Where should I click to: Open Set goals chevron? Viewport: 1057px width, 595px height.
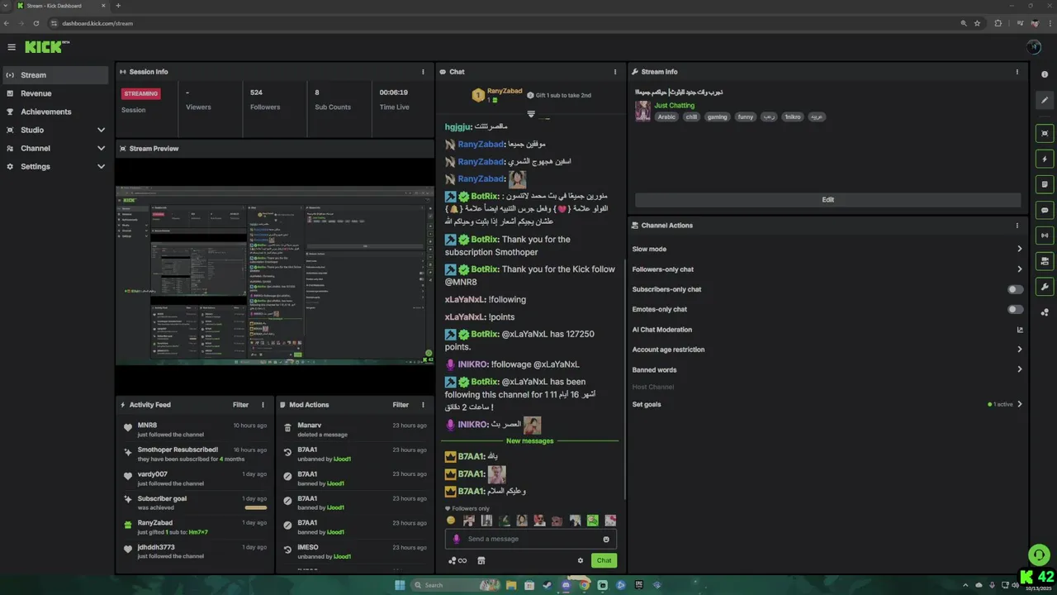click(1020, 404)
